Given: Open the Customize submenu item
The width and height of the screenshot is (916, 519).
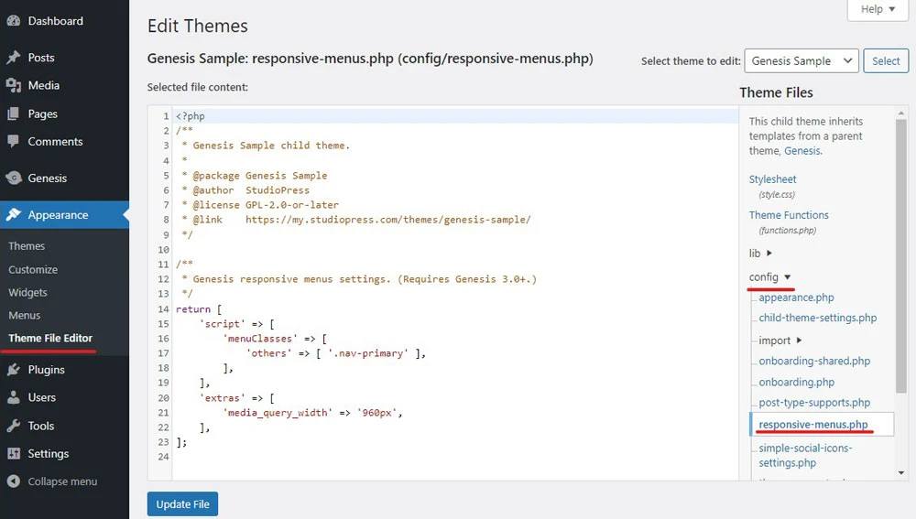Looking at the screenshot, I should tap(33, 270).
